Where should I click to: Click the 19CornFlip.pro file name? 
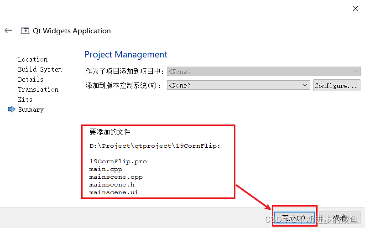pyautogui.click(x=118, y=161)
